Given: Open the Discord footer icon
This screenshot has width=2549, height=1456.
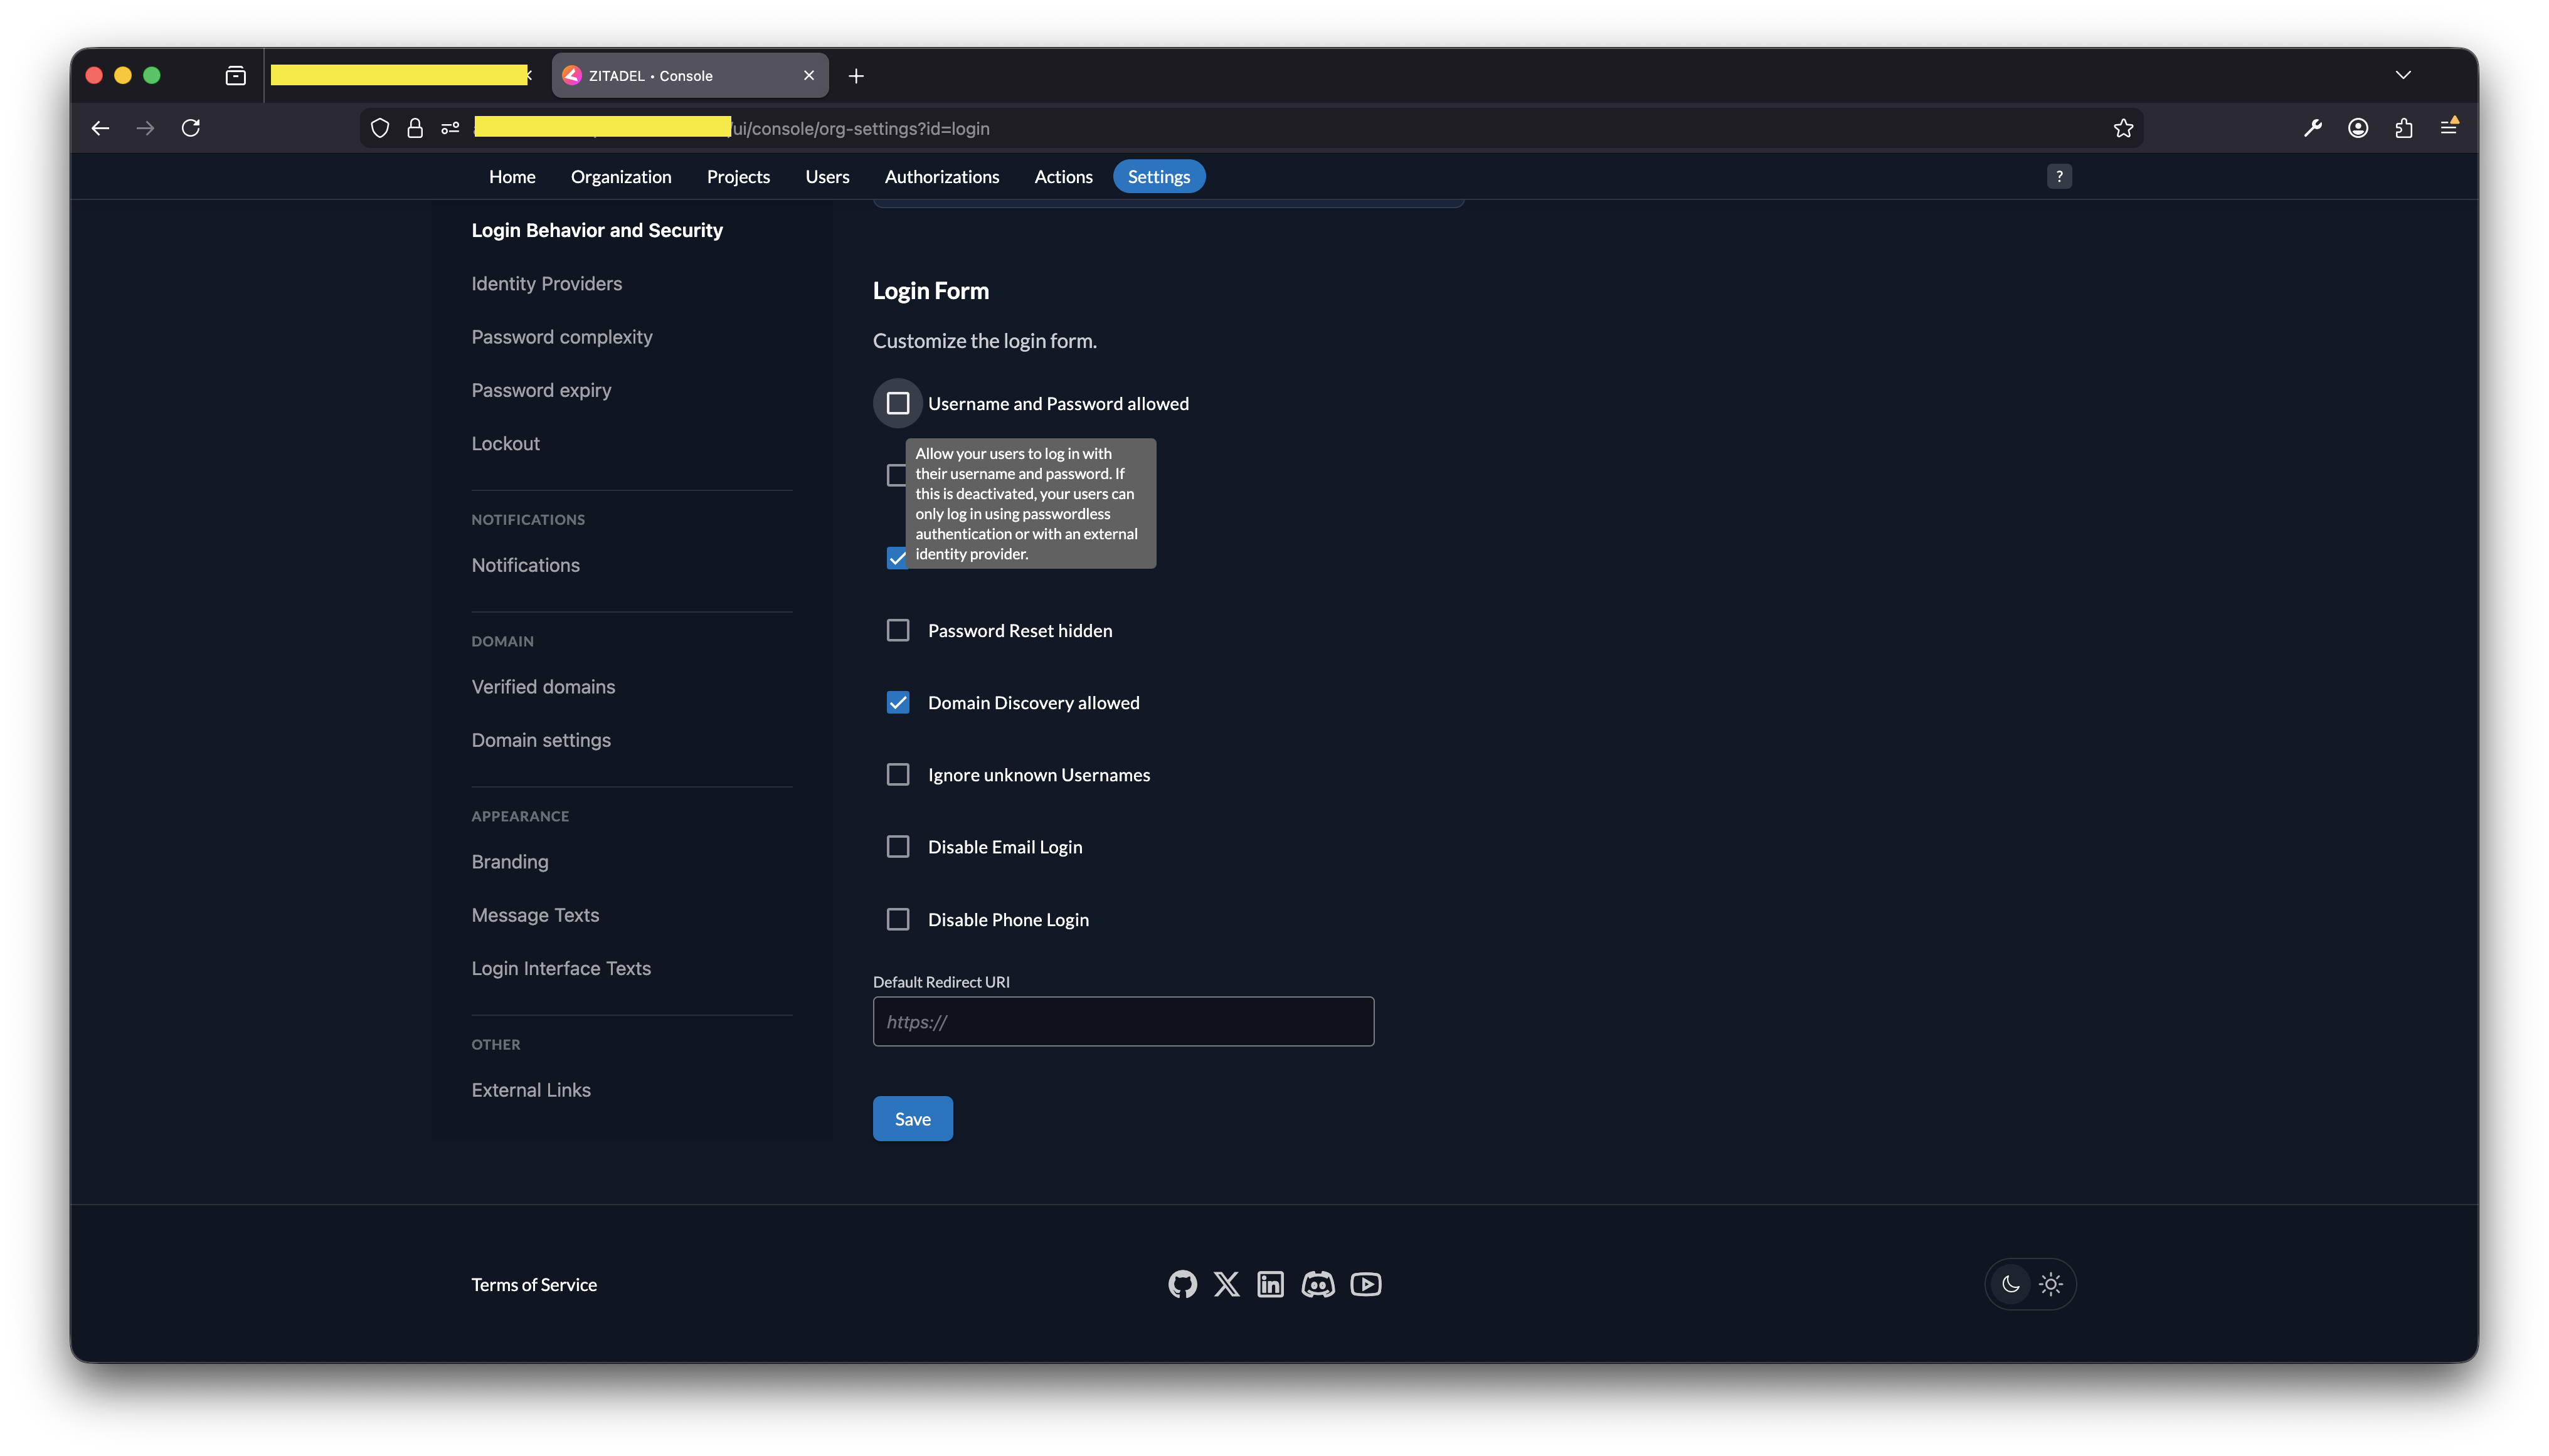Looking at the screenshot, I should click(1317, 1284).
